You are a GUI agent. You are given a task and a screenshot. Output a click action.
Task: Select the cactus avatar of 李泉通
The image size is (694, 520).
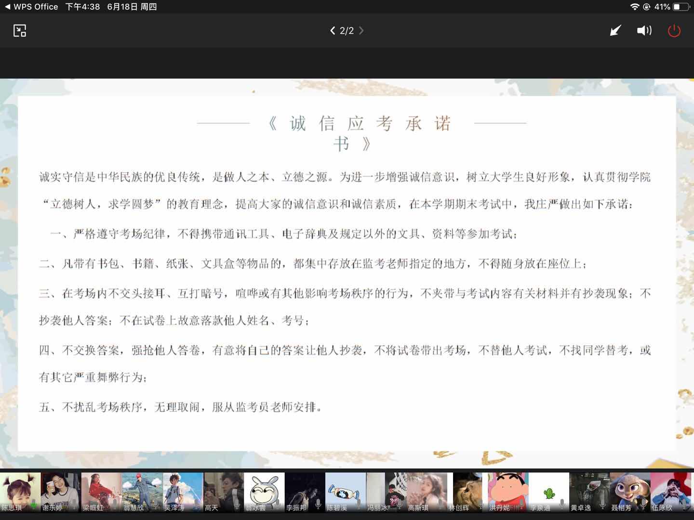(549, 489)
